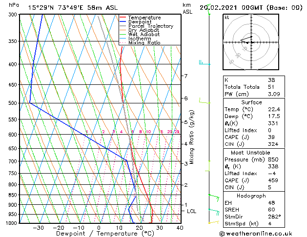Click the LCL marker label
This screenshot has height=237, width=307.
191,211
